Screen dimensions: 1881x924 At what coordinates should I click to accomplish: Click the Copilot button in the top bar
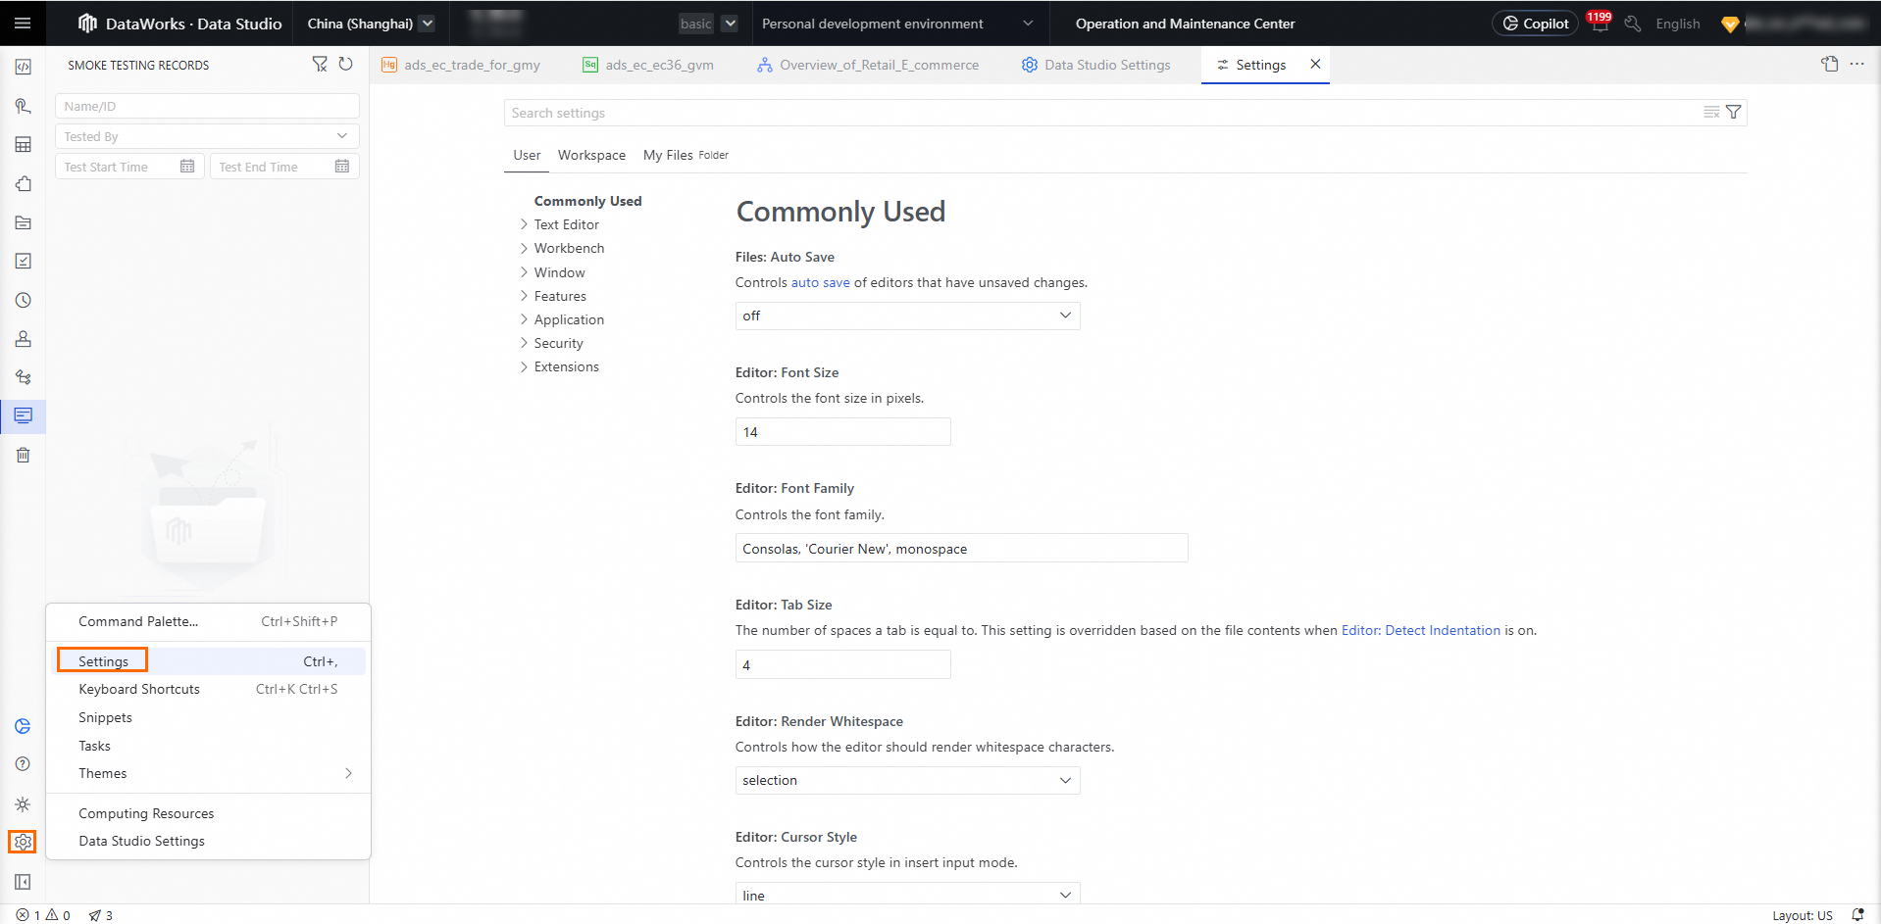[1535, 24]
